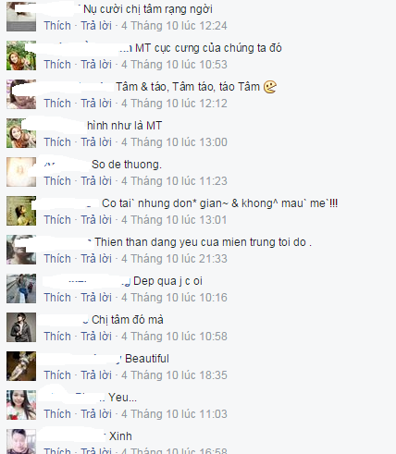Click the tongue-out emoticon after 'táo Tâm'
Viewport: 396px width, 454px height.
pos(270,87)
